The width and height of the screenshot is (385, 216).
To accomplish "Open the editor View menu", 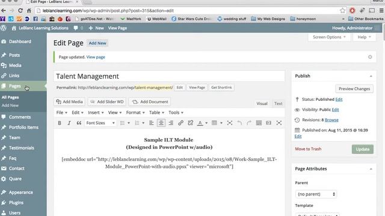I will click(x=115, y=113).
